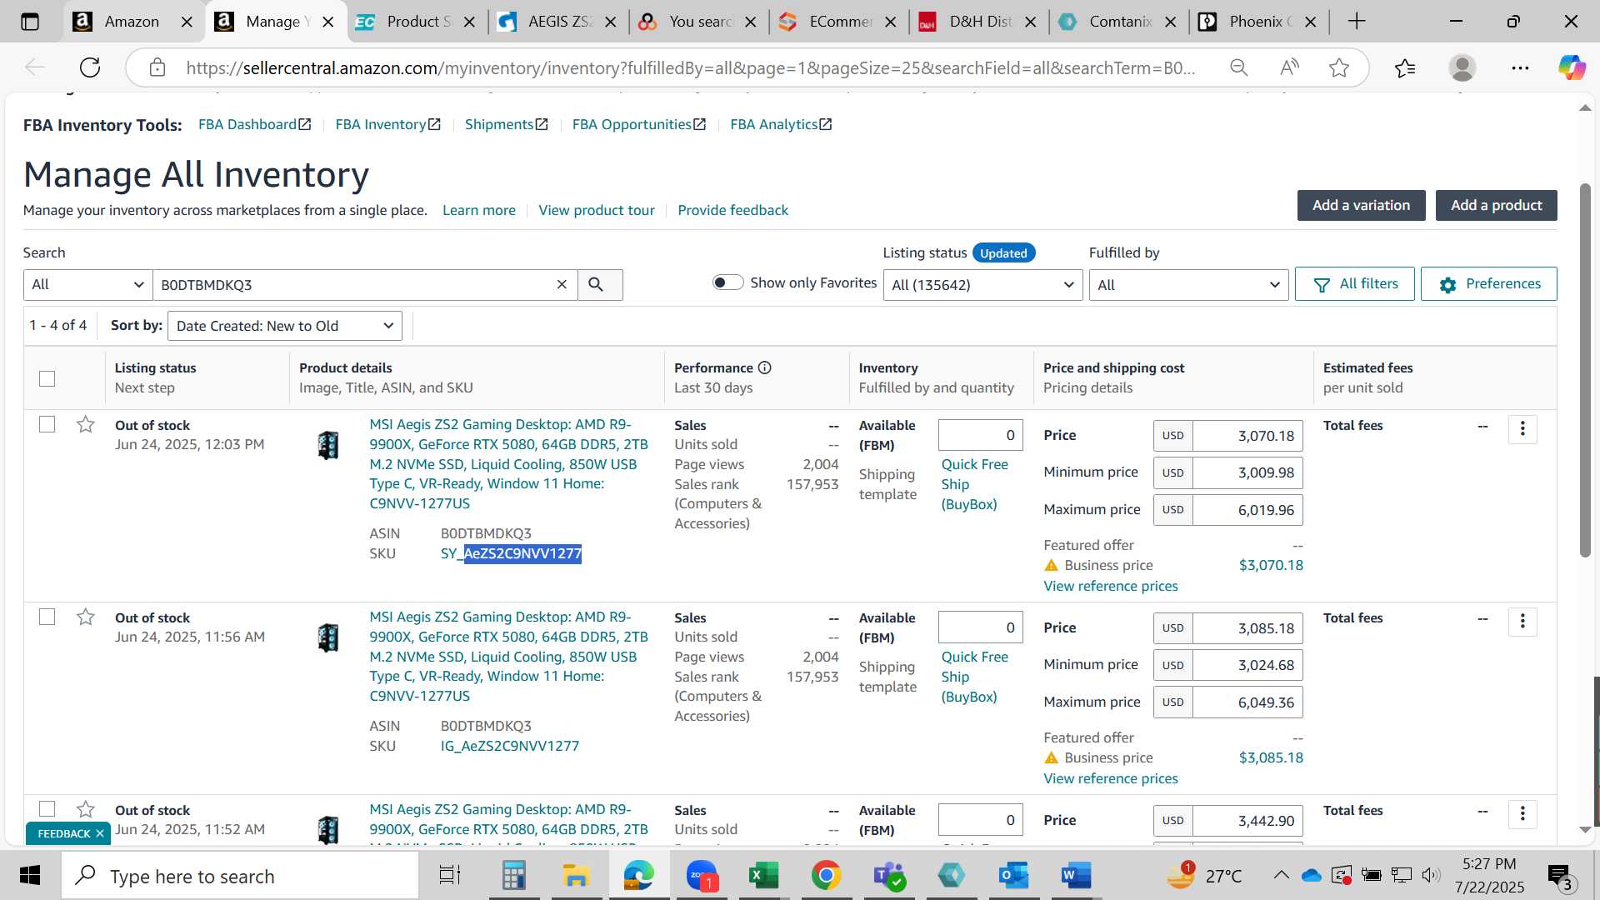Viewport: 1600px width, 900px height.
Task: Click the page vertical scrollbar thumb
Action: 1585,370
